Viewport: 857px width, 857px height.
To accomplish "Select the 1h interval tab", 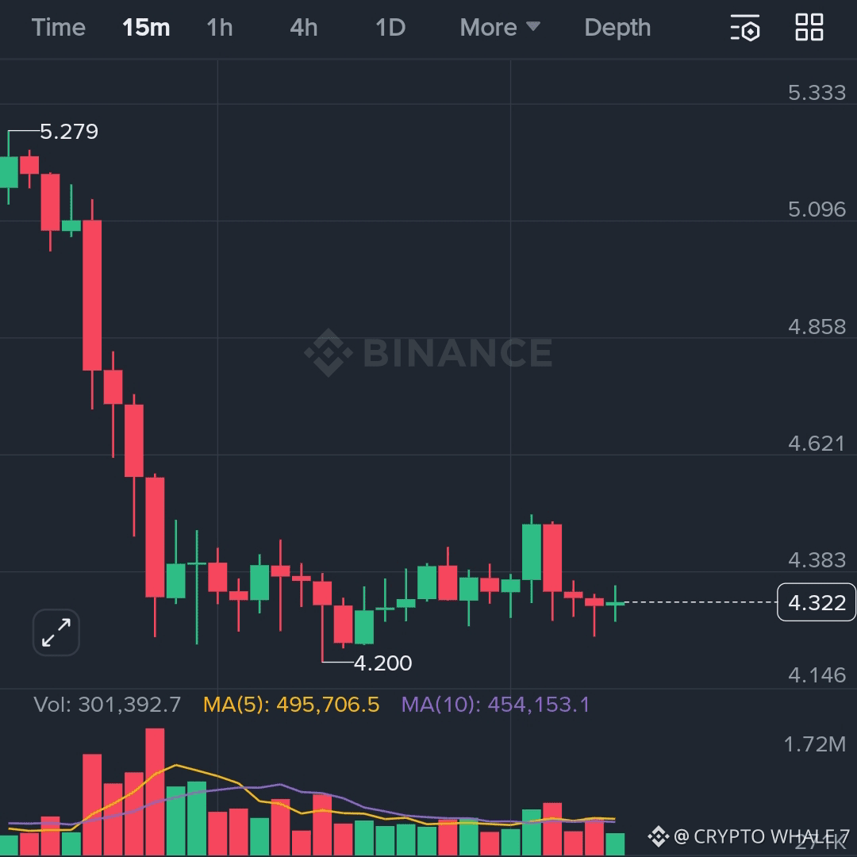I will [x=220, y=27].
